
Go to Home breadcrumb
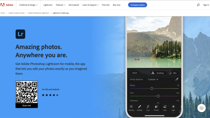(3, 13)
